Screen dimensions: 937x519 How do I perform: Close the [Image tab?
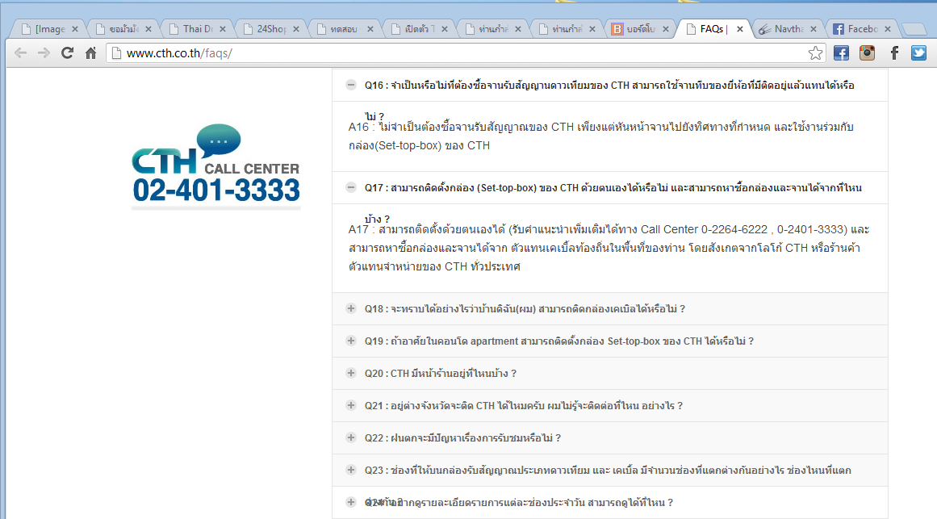tap(75, 29)
